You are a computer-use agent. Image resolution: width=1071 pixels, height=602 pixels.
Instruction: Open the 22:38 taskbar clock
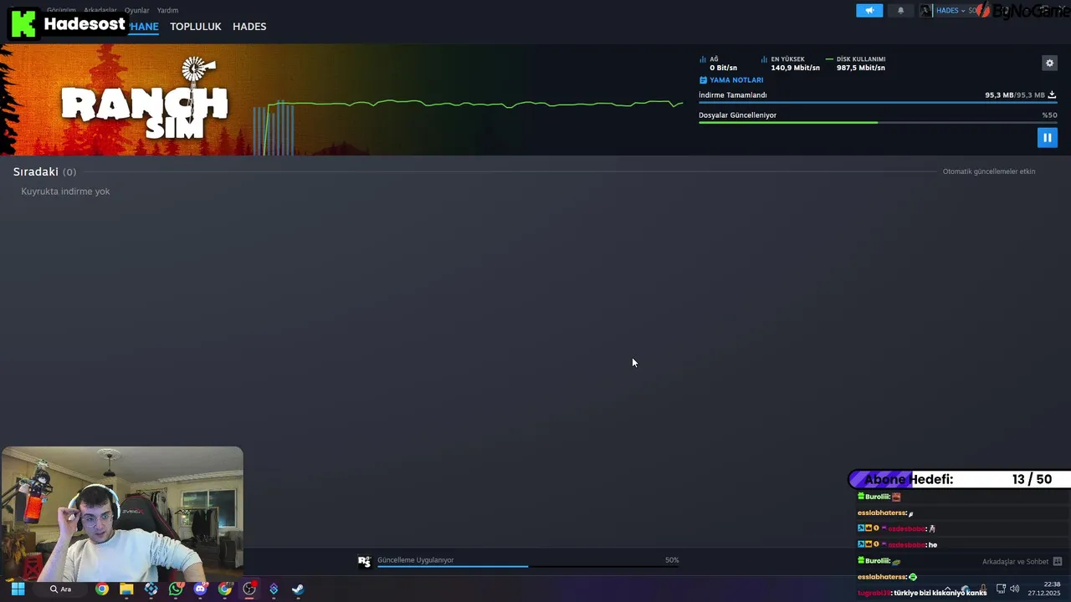(x=1045, y=589)
